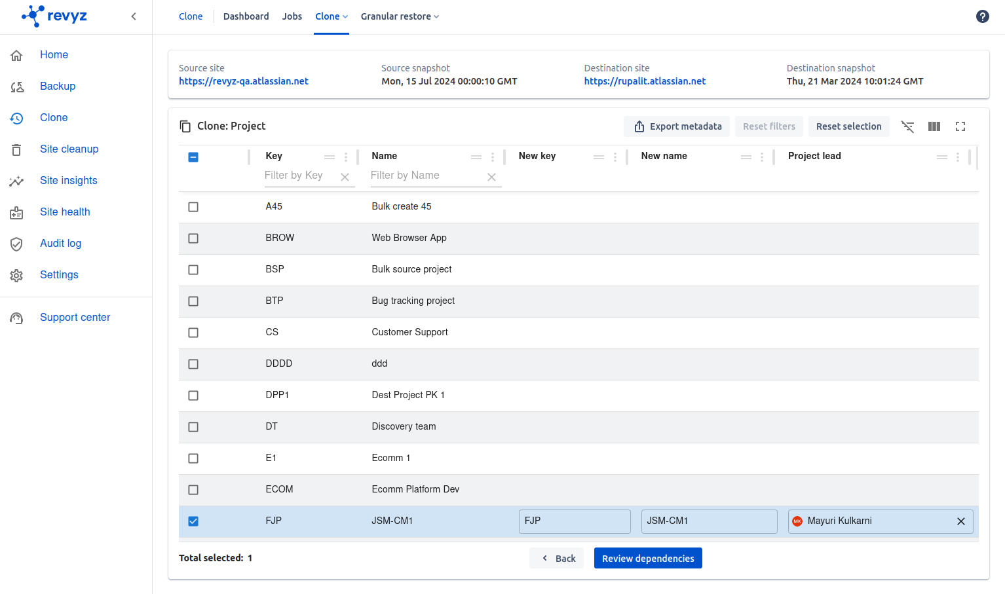1005x594 pixels.
Task: Select the BROW project checkbox
Action: (193, 238)
